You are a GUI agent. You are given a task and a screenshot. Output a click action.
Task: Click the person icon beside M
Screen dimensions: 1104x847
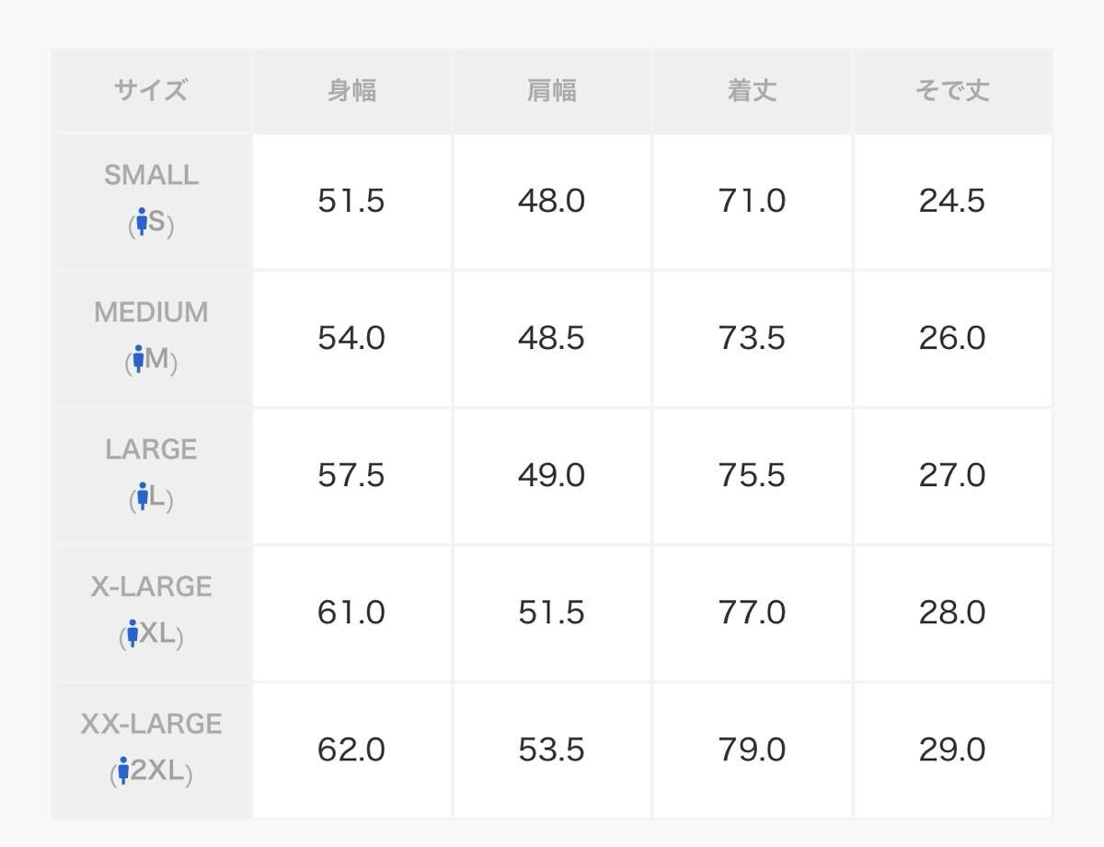click(138, 359)
